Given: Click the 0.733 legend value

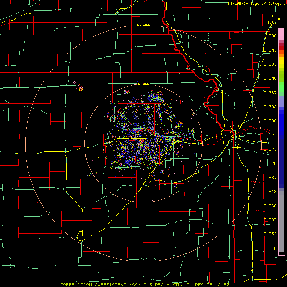Looking at the screenshot, I should tap(270, 107).
